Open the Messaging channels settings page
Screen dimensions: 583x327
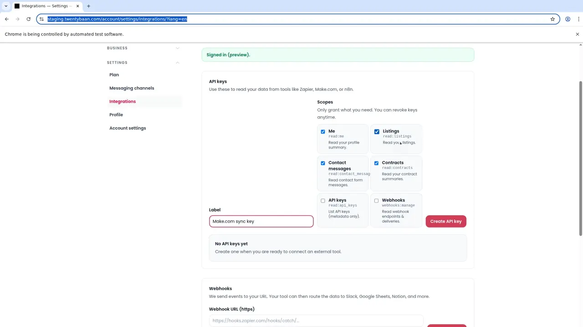[x=132, y=88]
